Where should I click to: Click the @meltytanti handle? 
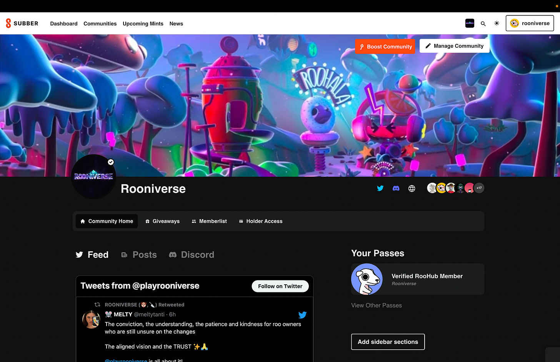(x=149, y=314)
